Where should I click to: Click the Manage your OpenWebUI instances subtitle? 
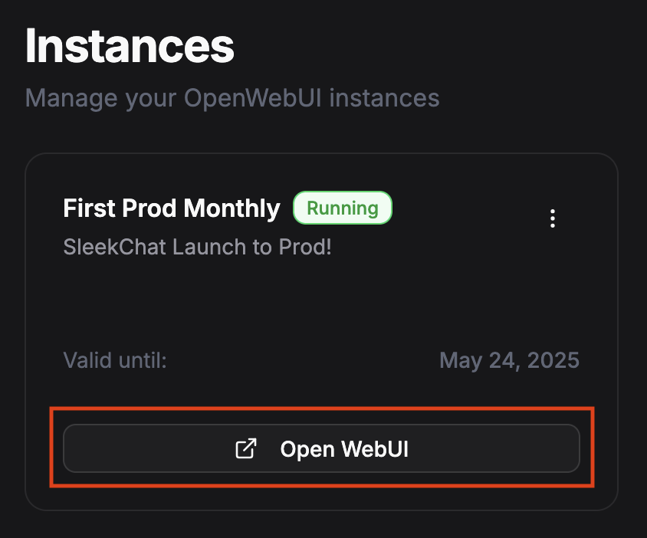point(232,98)
